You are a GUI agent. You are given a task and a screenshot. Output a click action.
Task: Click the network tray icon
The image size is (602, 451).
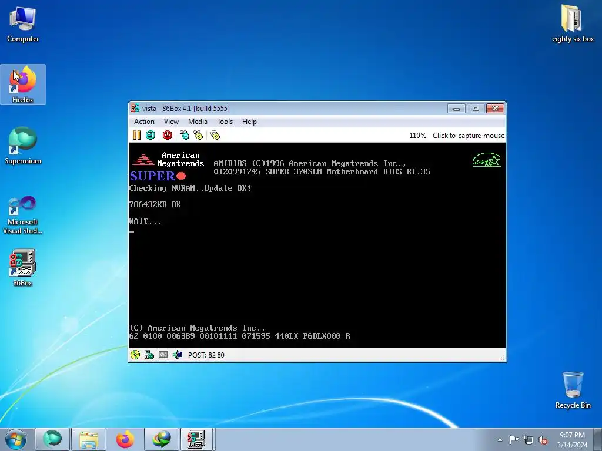pyautogui.click(x=529, y=440)
